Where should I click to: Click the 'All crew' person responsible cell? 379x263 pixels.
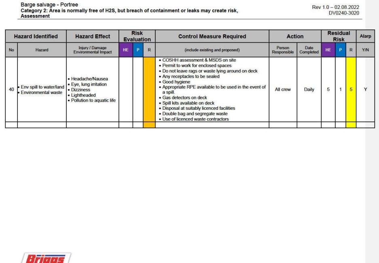coord(283,89)
